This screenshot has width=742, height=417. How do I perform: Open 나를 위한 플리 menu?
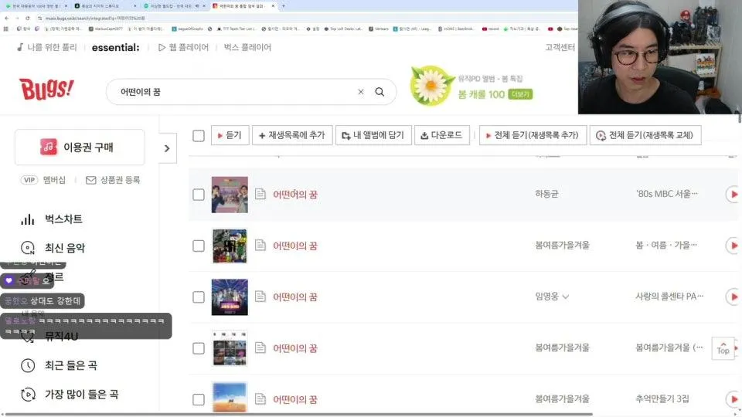tap(46, 47)
